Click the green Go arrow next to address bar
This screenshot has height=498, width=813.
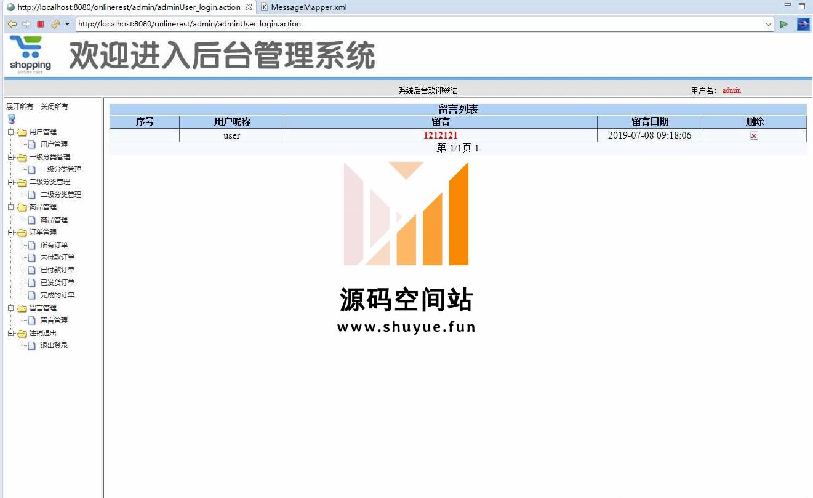pos(784,24)
